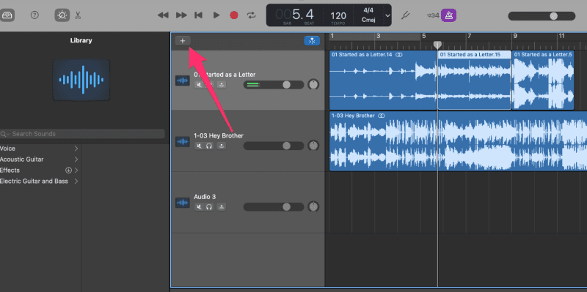Click bar 9 in the timeline ruler

point(515,36)
